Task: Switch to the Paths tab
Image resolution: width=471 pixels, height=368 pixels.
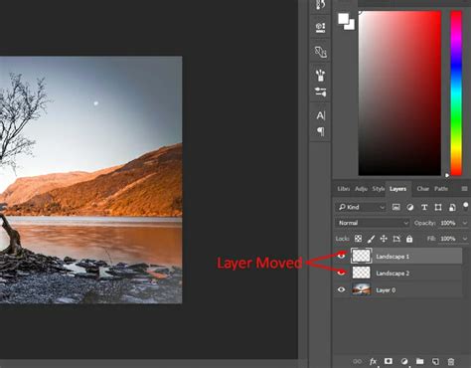Action: (441, 189)
